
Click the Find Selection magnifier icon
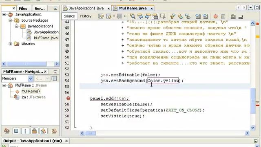(133, 16)
